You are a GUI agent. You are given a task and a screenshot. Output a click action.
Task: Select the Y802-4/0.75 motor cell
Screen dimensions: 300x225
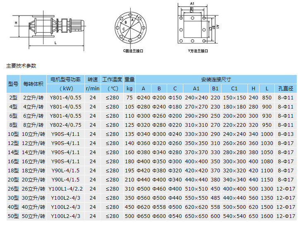(65, 125)
